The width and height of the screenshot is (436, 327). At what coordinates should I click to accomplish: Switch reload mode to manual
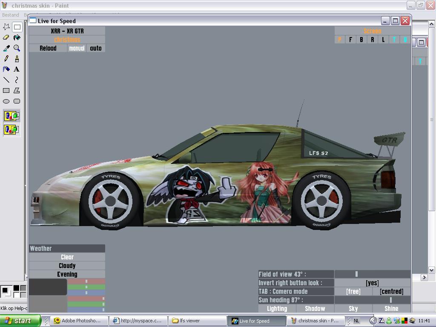tap(77, 48)
